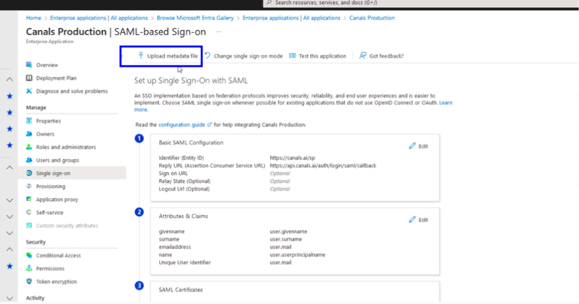The width and height of the screenshot is (579, 304).
Task: Open the Overview menu item
Action: tap(47, 65)
